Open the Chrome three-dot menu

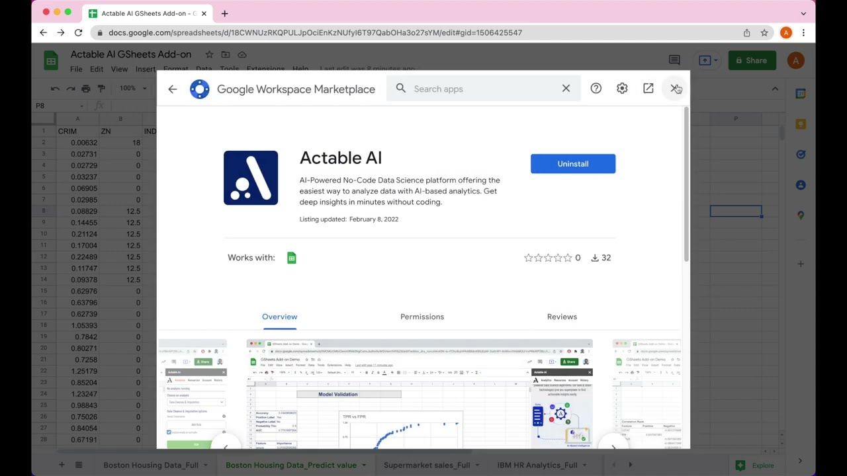click(803, 32)
